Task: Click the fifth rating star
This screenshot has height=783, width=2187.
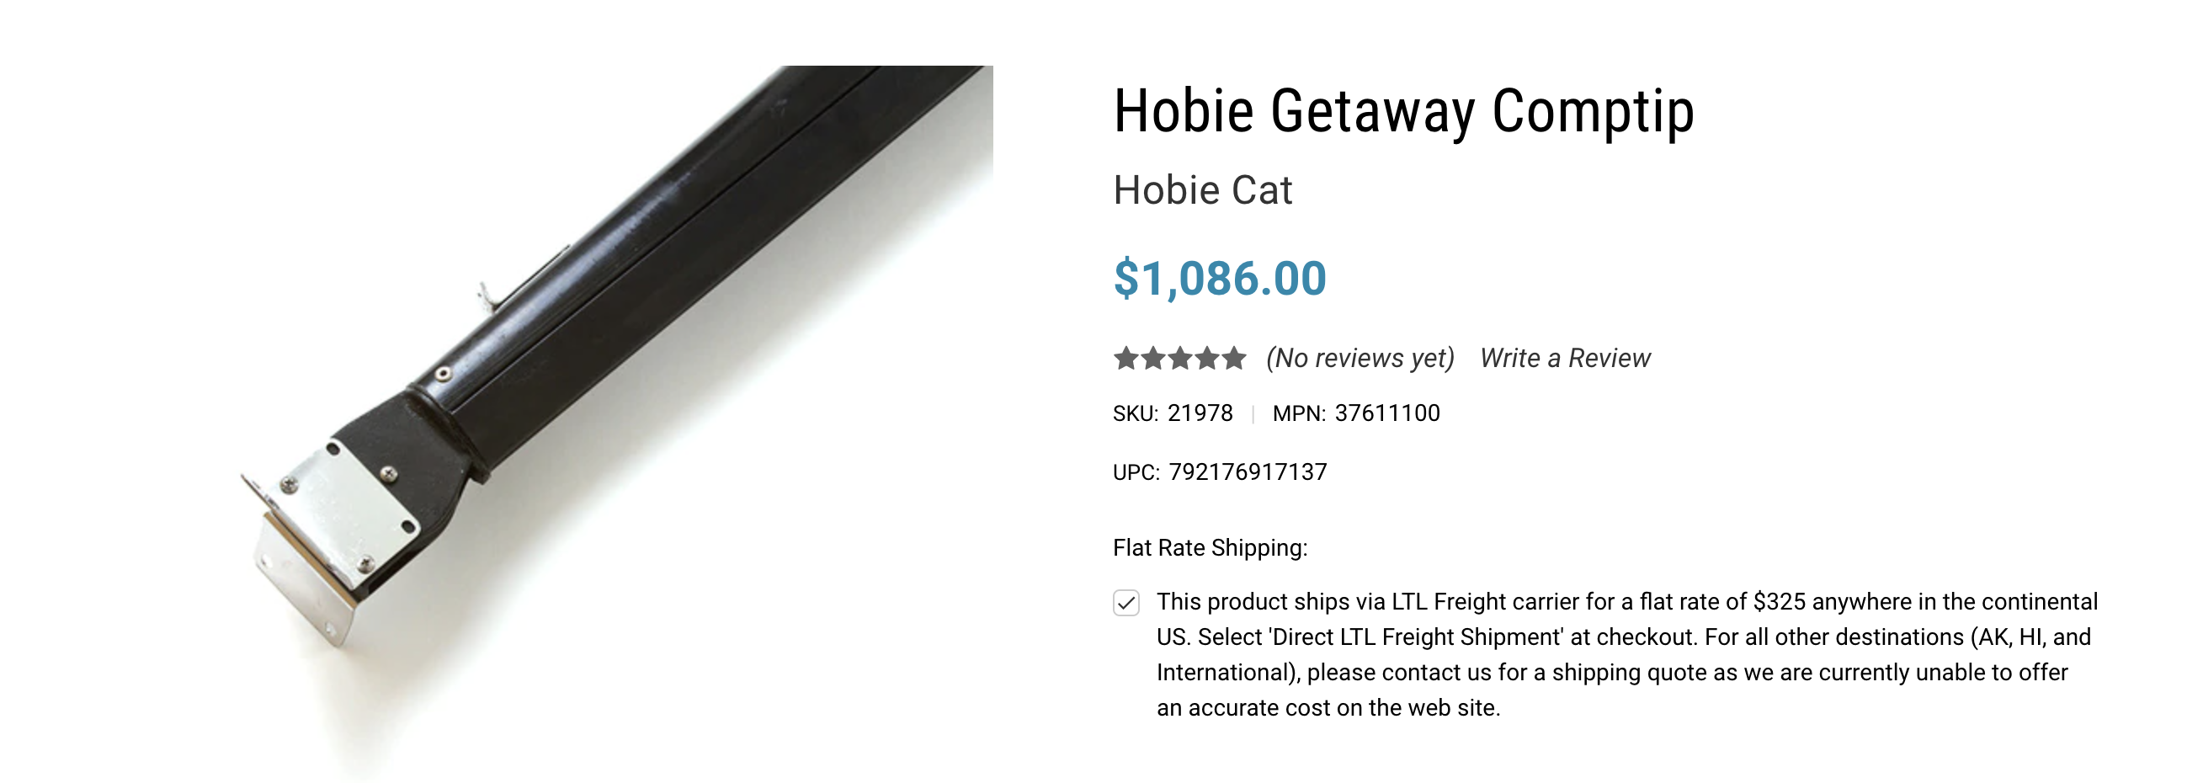Action: [x=1233, y=359]
